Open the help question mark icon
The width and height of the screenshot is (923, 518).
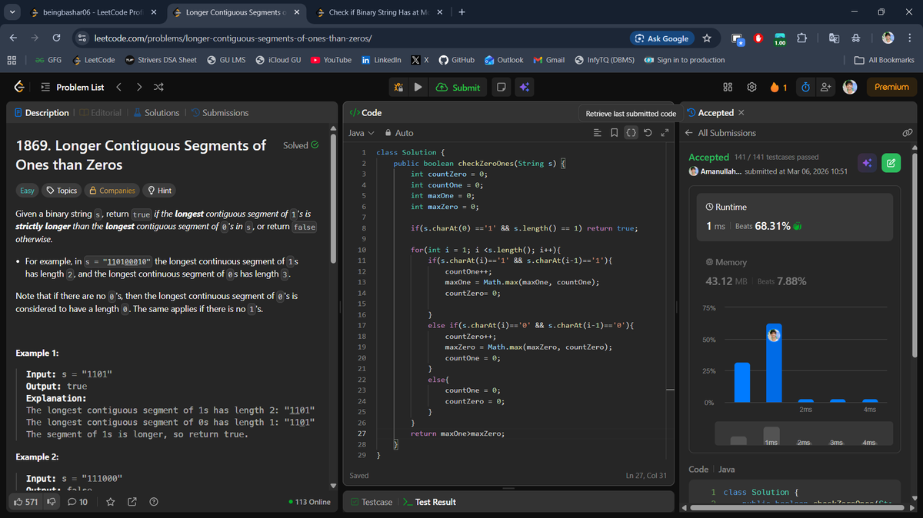coord(153,502)
